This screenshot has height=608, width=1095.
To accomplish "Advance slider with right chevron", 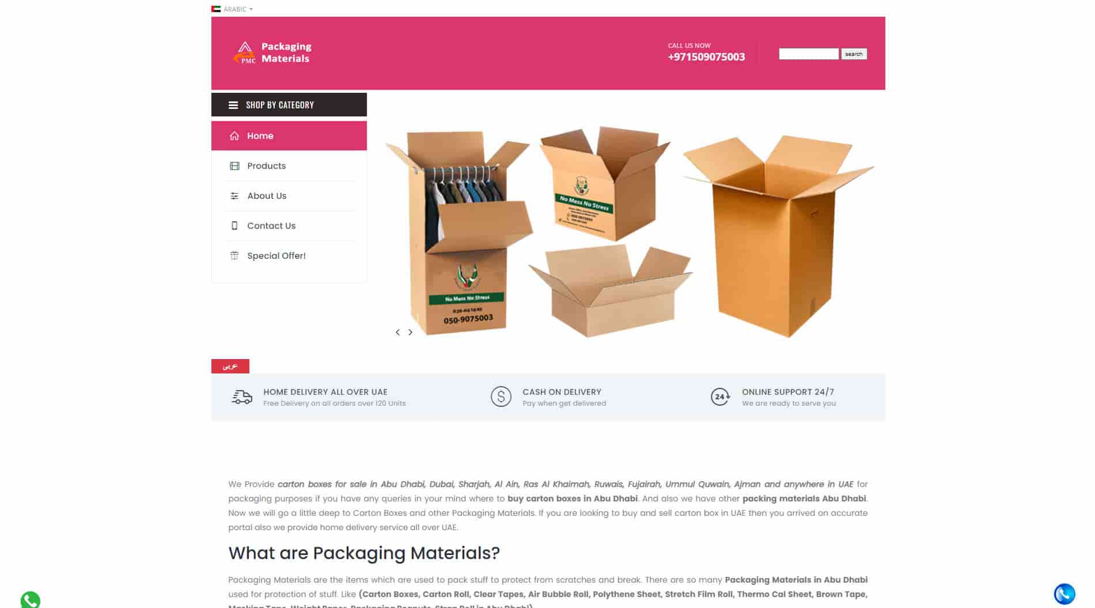I will [410, 333].
